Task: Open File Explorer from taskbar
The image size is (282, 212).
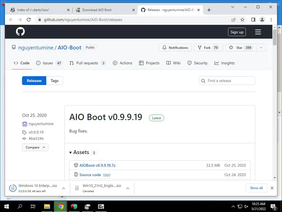Action: (x=47, y=206)
